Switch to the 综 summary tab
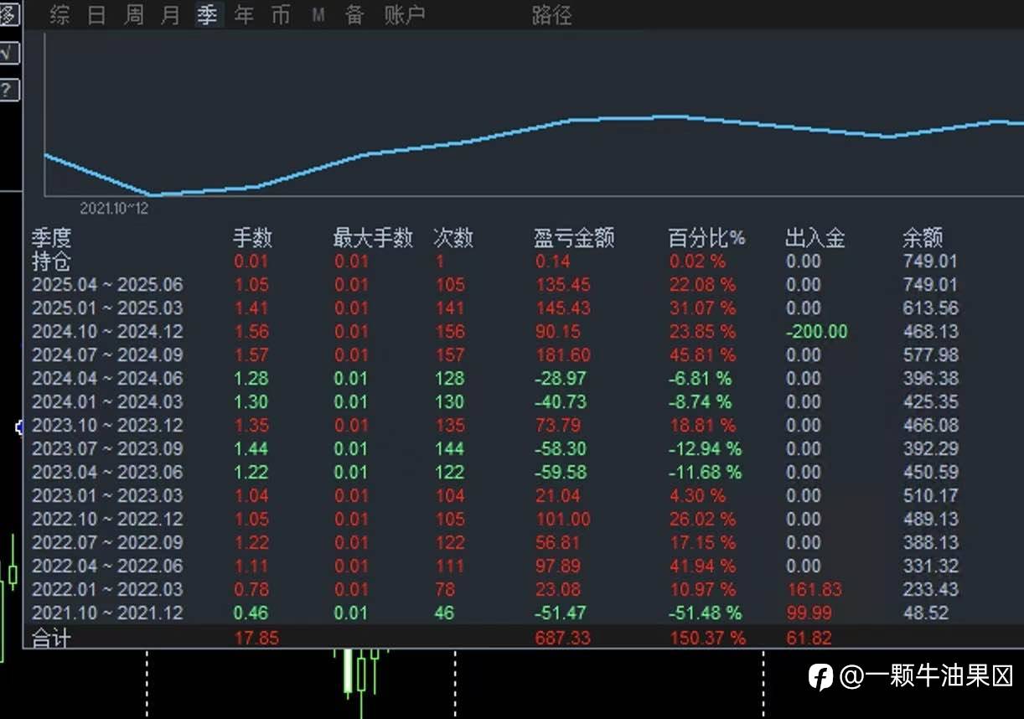1024x719 pixels. pos(59,15)
